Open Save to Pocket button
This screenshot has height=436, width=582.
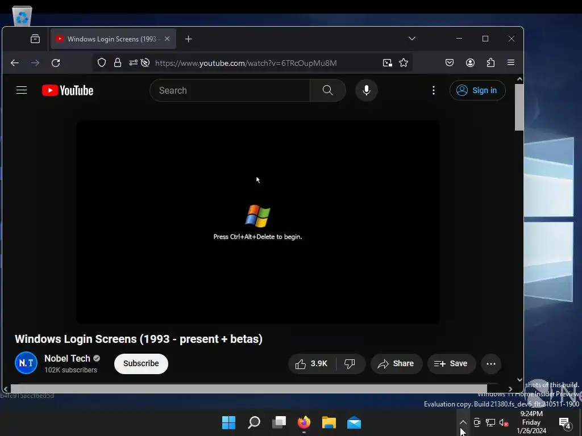tap(450, 62)
